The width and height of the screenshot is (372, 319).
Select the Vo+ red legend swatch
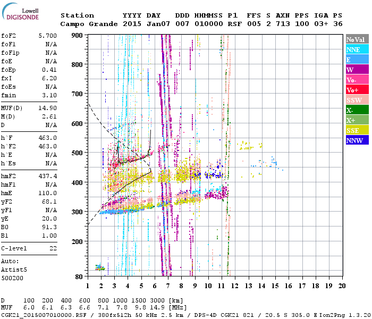[x=357, y=90]
